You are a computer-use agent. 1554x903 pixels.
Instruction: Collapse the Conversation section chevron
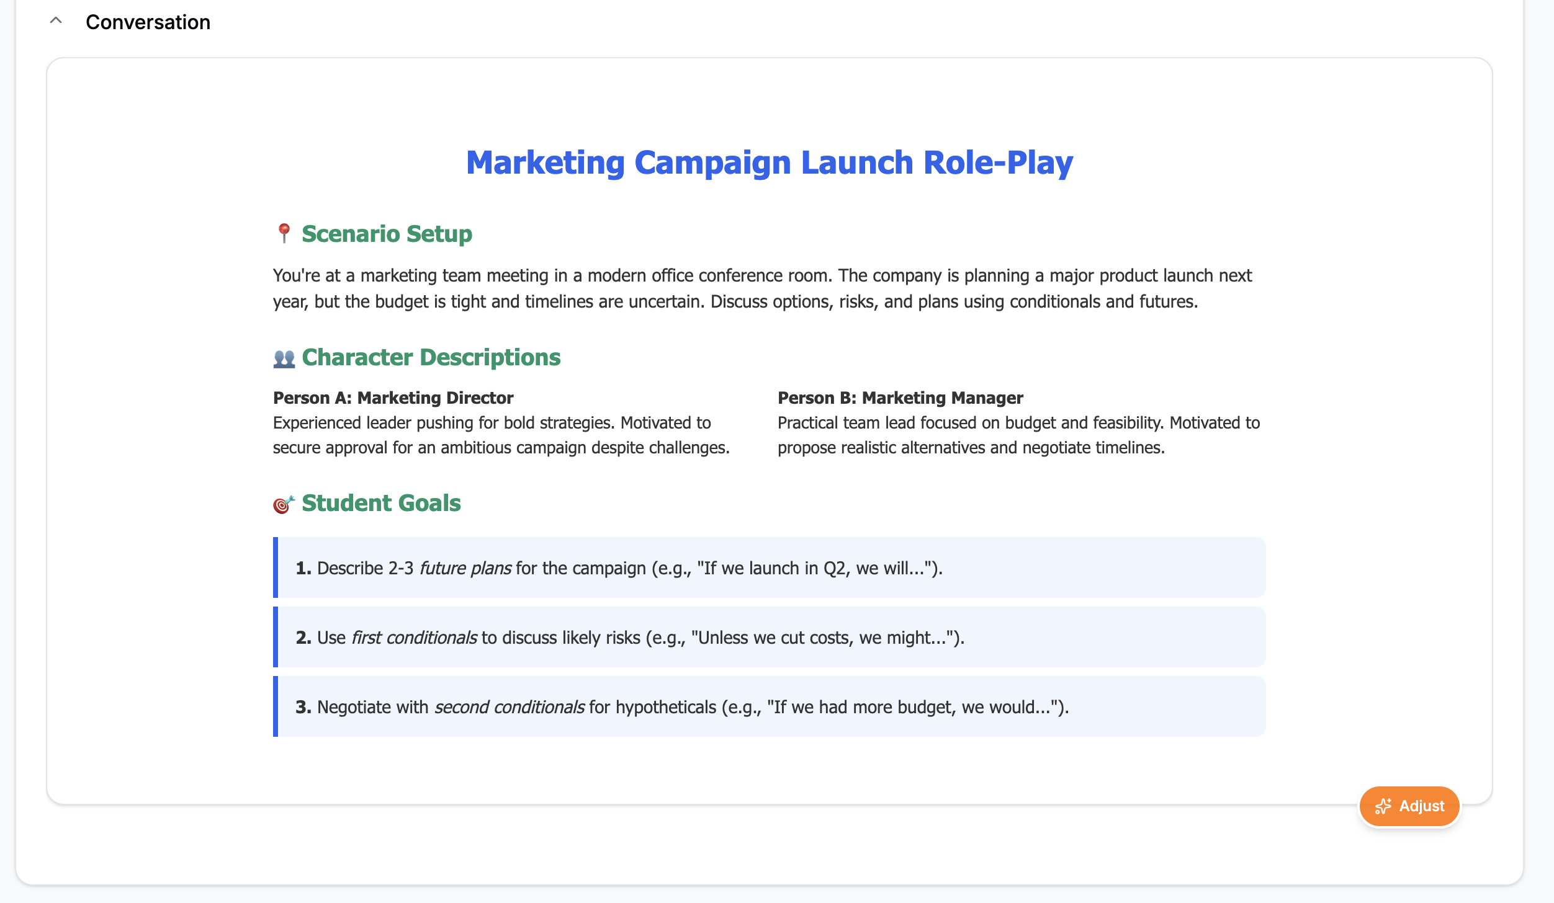(x=56, y=21)
